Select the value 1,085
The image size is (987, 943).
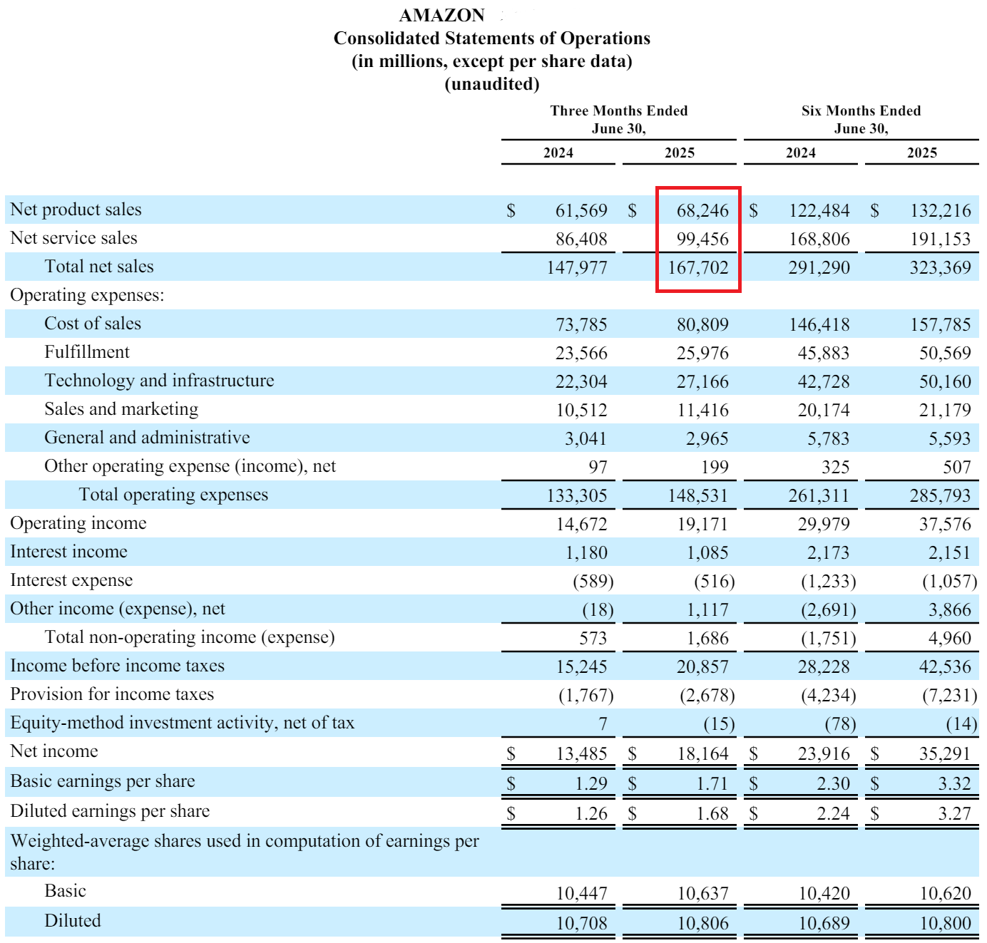tap(707, 552)
